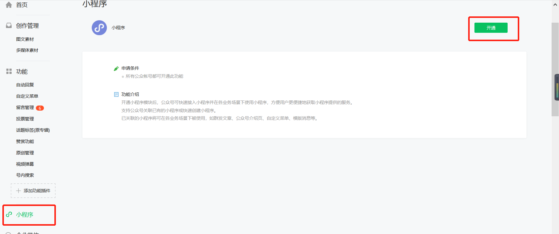Open 自动回复 settings
Screen dimensions: 559x234
pyautogui.click(x=25, y=85)
